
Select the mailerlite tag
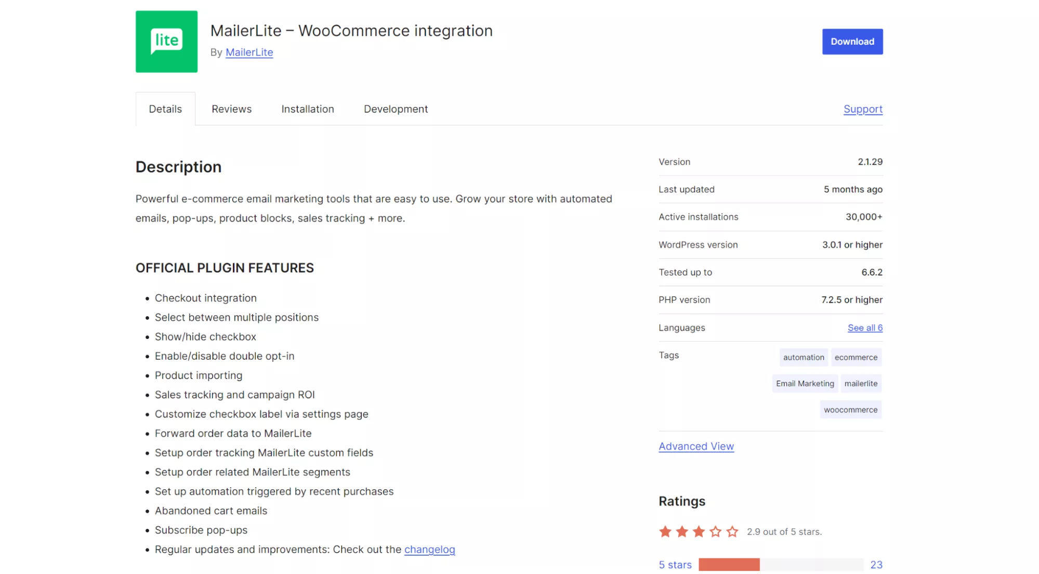[860, 384]
